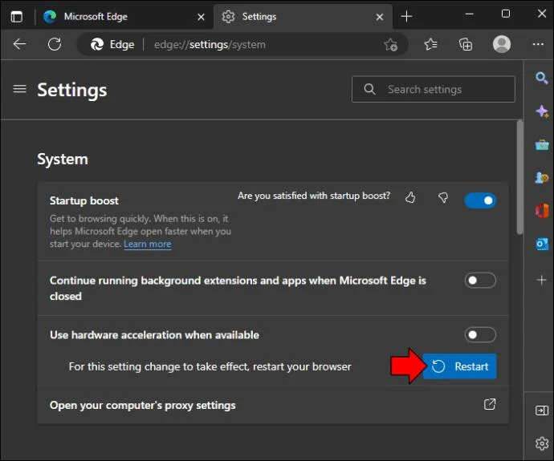
Task: Click 'Use hardware acceleration when available' text
Action: coord(154,335)
